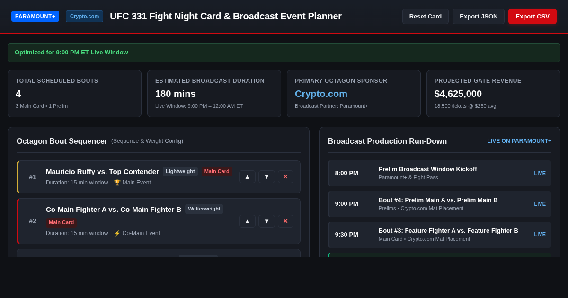568x298 pixels.
Task: Move the Co-Main Fighter bout down
Action: coord(266,221)
